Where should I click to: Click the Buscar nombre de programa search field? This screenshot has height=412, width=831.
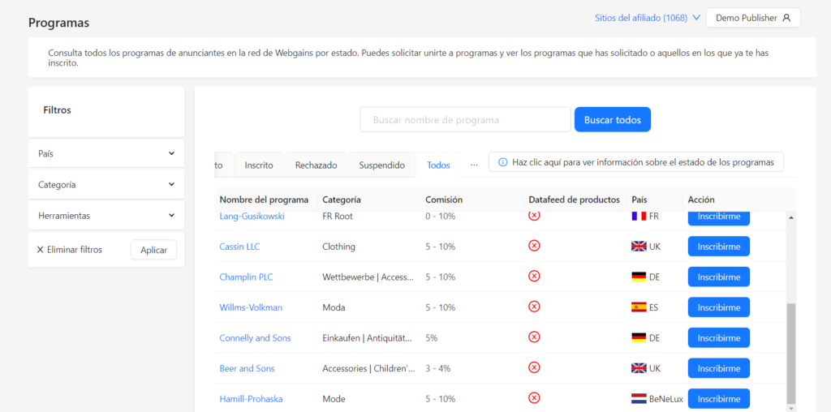[465, 120]
